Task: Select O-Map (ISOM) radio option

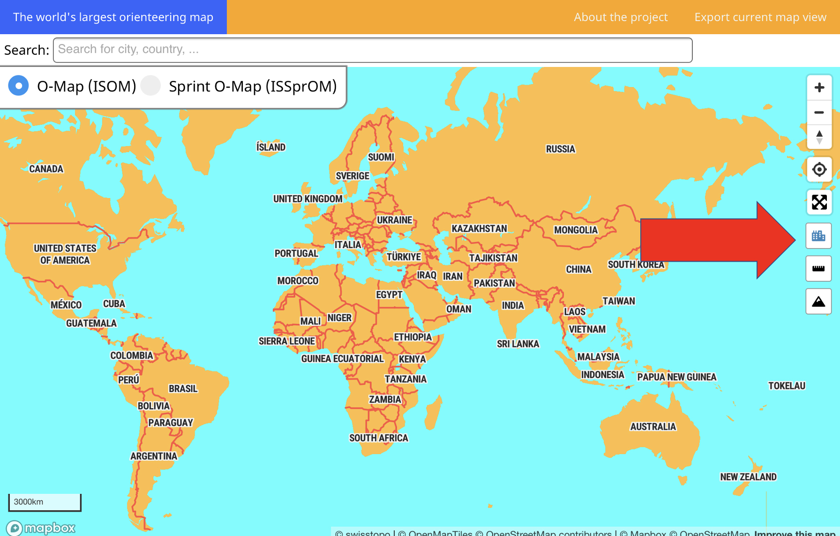Action: pos(19,86)
